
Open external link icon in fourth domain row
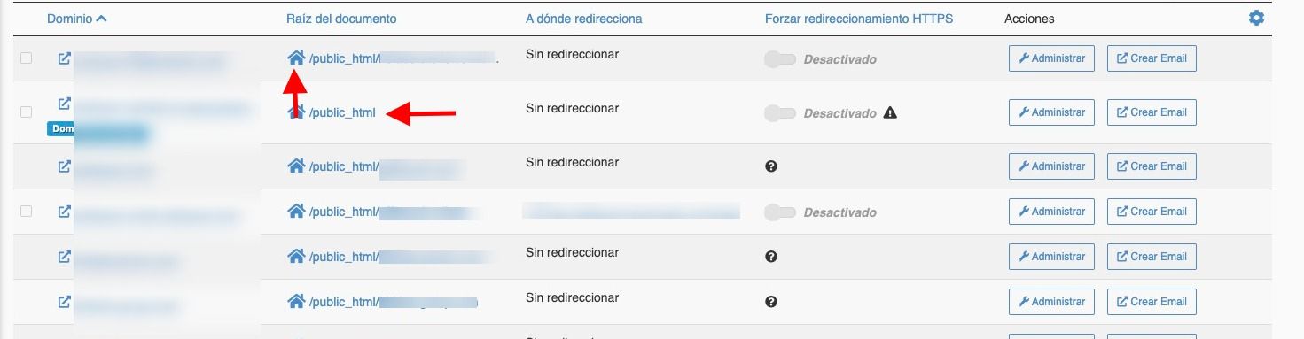[64, 212]
